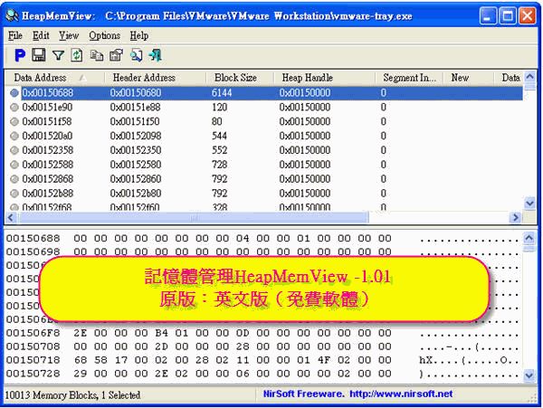Viewport: 543px width, 408px height.
Task: Click the hex pane scrollbar up arrow
Action: [x=530, y=237]
